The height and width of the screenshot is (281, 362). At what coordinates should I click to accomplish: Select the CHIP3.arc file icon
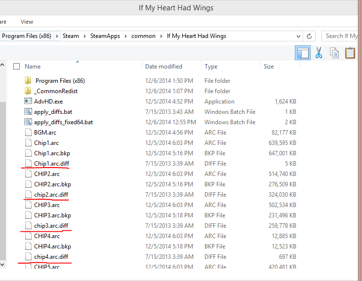point(28,205)
